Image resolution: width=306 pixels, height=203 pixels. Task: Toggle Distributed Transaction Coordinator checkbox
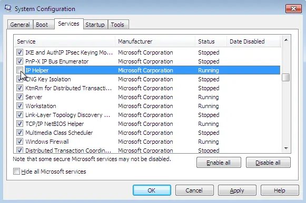(19, 150)
